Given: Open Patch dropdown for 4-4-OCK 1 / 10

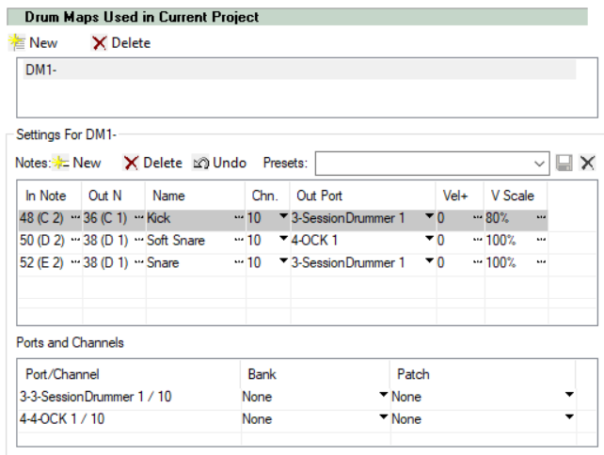Looking at the screenshot, I should 569,416.
